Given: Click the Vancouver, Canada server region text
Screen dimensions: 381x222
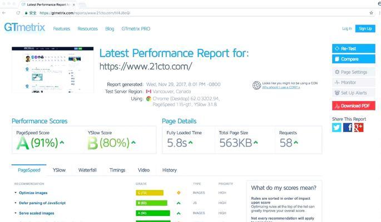Looking at the screenshot, I should (171, 92).
